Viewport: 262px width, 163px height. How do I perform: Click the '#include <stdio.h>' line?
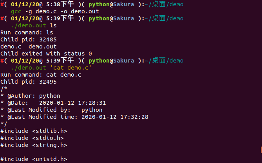click(x=32, y=138)
